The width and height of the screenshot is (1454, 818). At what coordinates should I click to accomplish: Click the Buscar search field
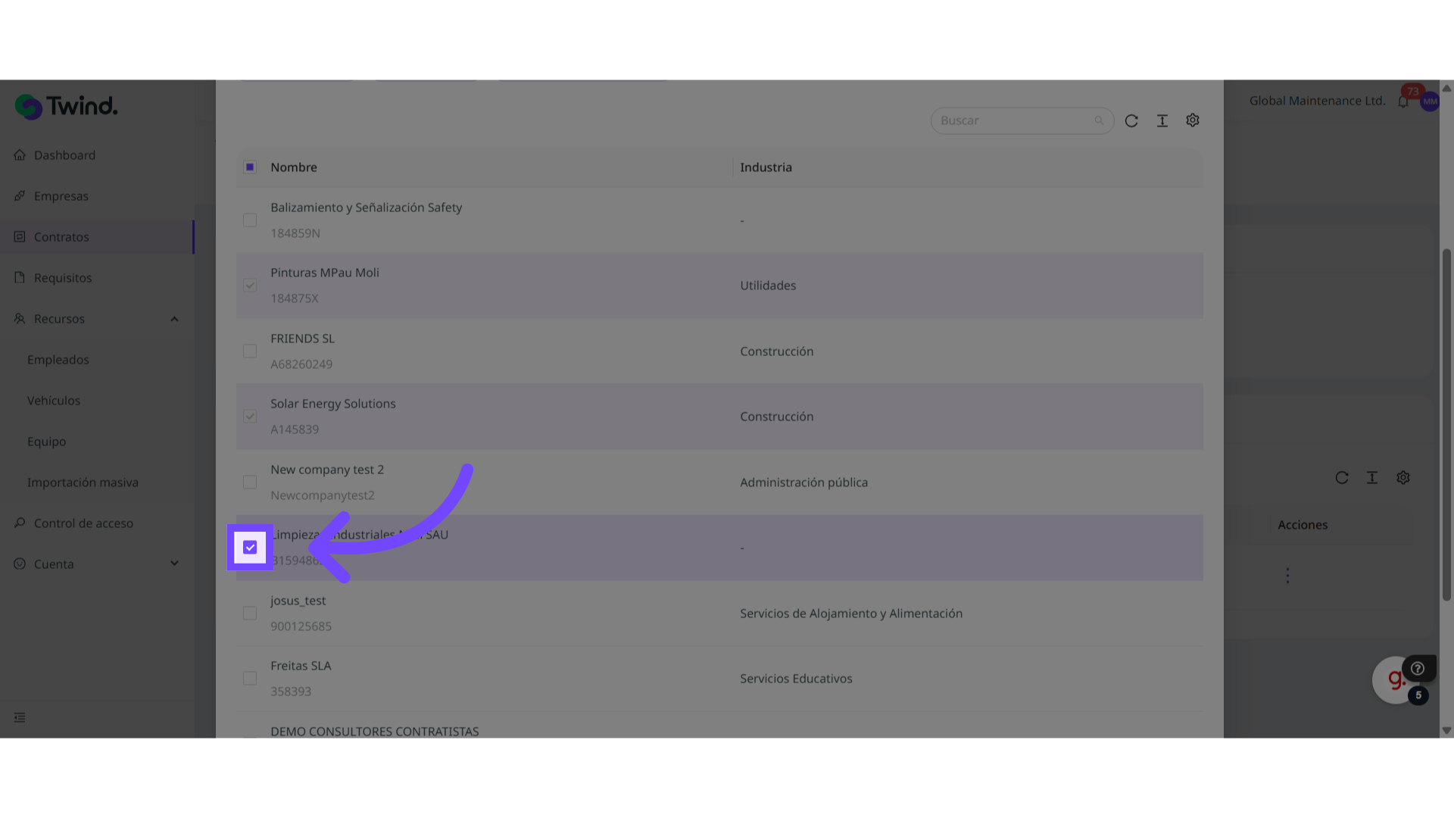click(1015, 121)
